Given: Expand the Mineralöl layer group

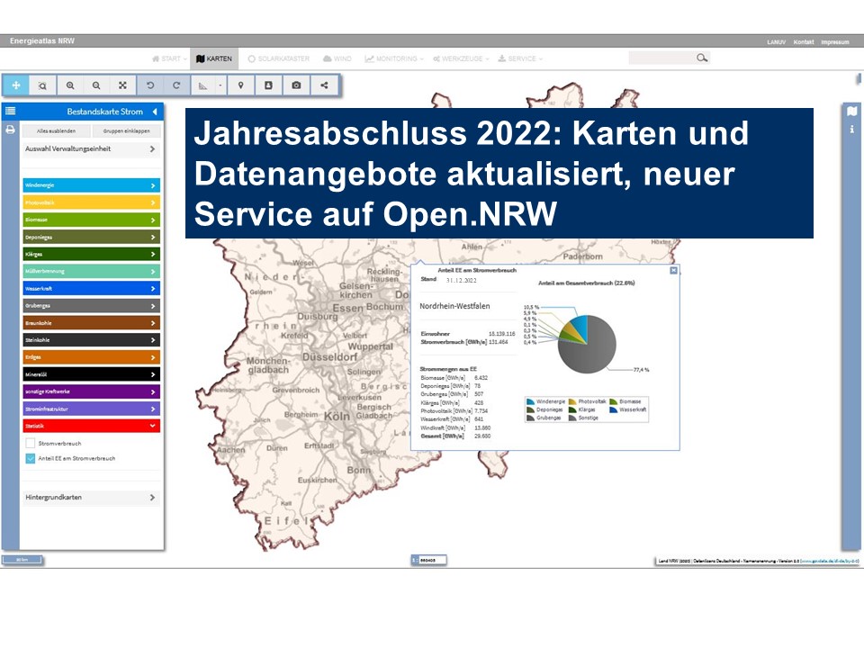Looking at the screenshot, I should (x=92, y=374).
